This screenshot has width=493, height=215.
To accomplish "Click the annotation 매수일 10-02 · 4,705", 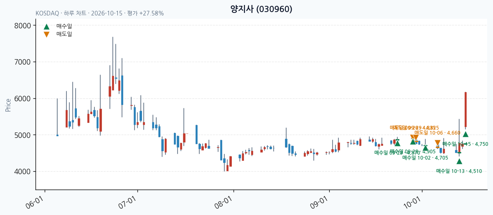I will tap(425, 157).
